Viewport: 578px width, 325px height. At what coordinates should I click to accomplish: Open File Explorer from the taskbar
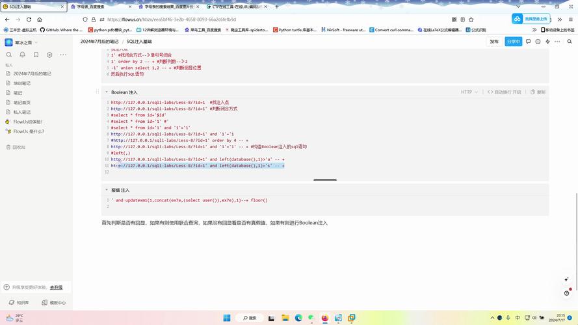(285, 318)
